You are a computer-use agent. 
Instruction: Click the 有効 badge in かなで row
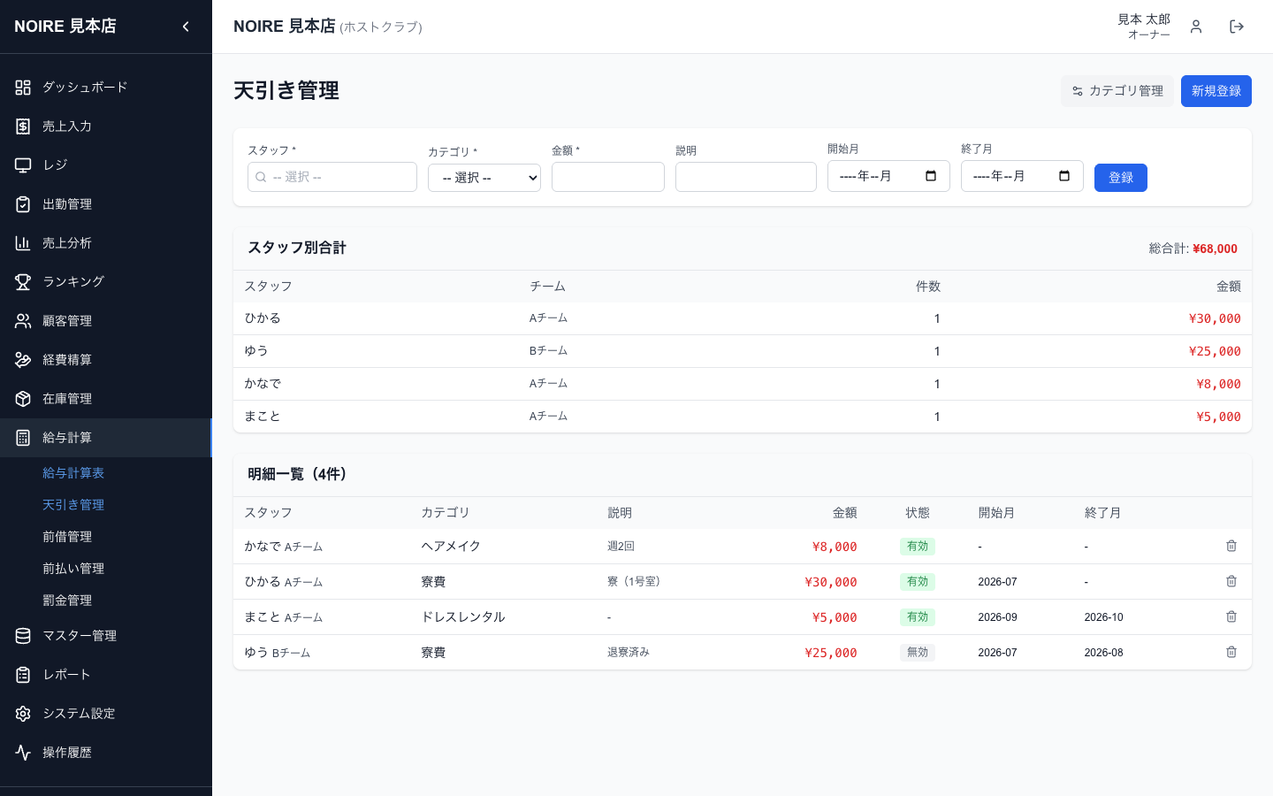click(918, 547)
